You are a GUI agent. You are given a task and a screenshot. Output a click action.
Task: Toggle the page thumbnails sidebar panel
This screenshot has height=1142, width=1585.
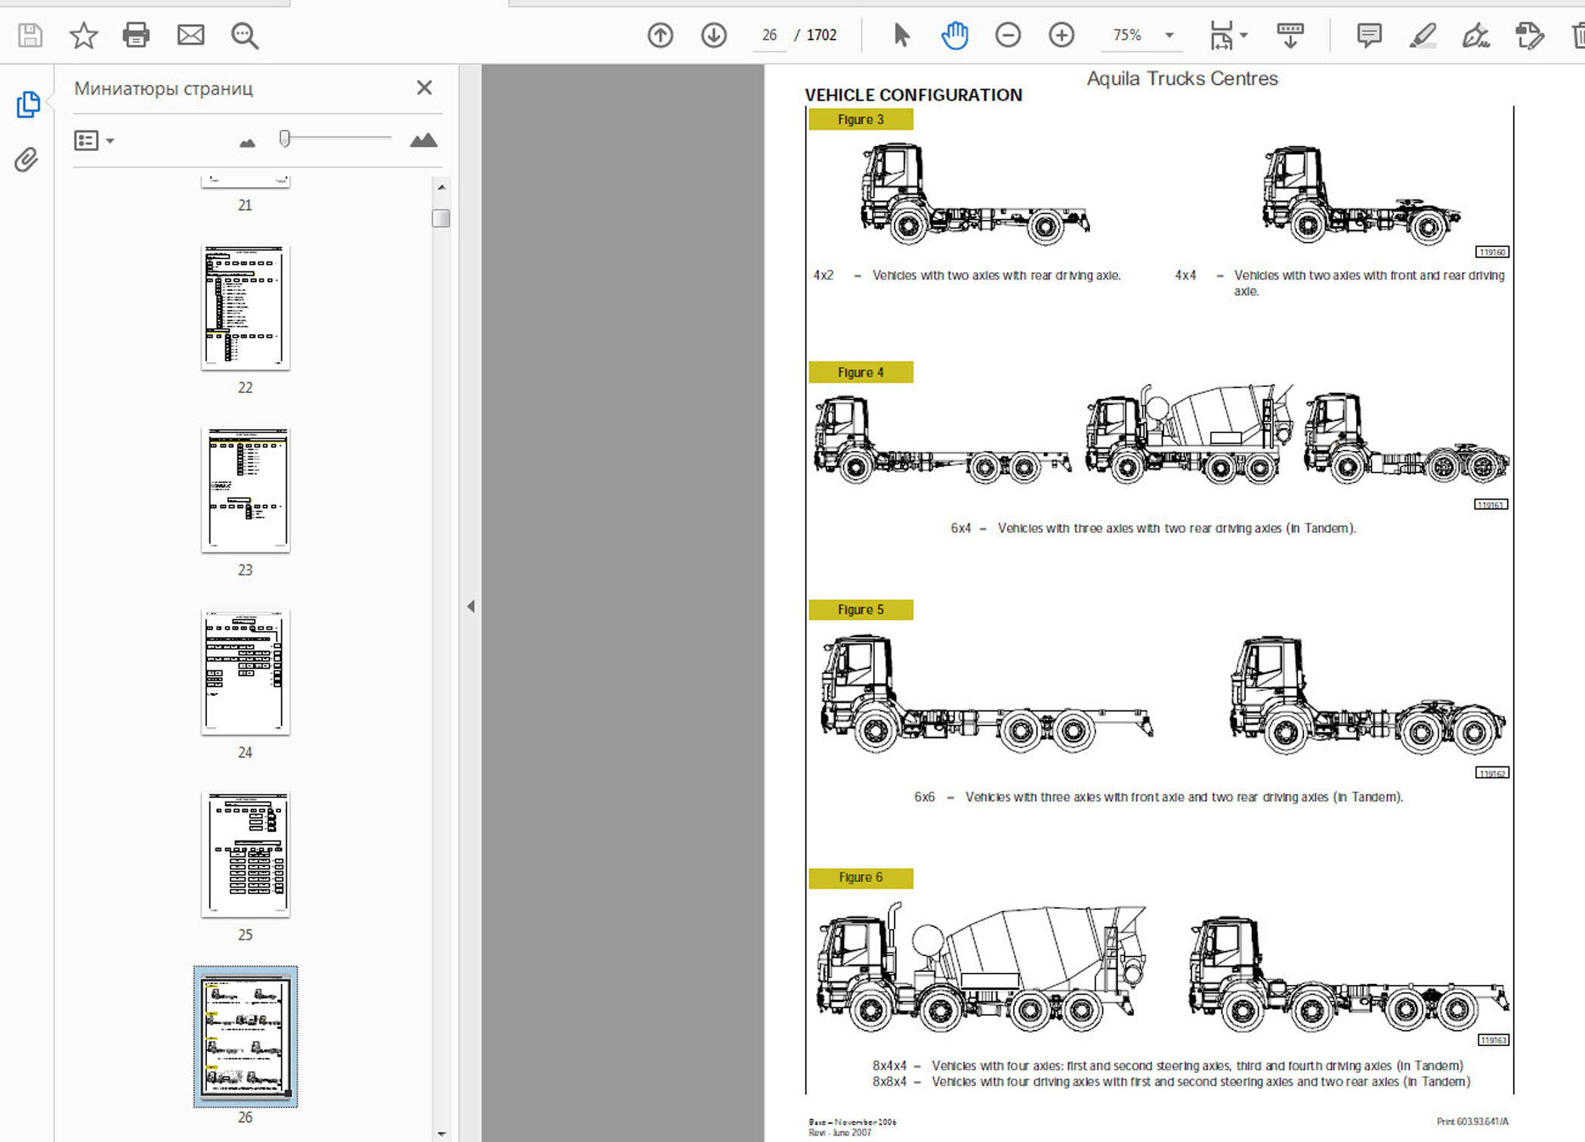[28, 104]
